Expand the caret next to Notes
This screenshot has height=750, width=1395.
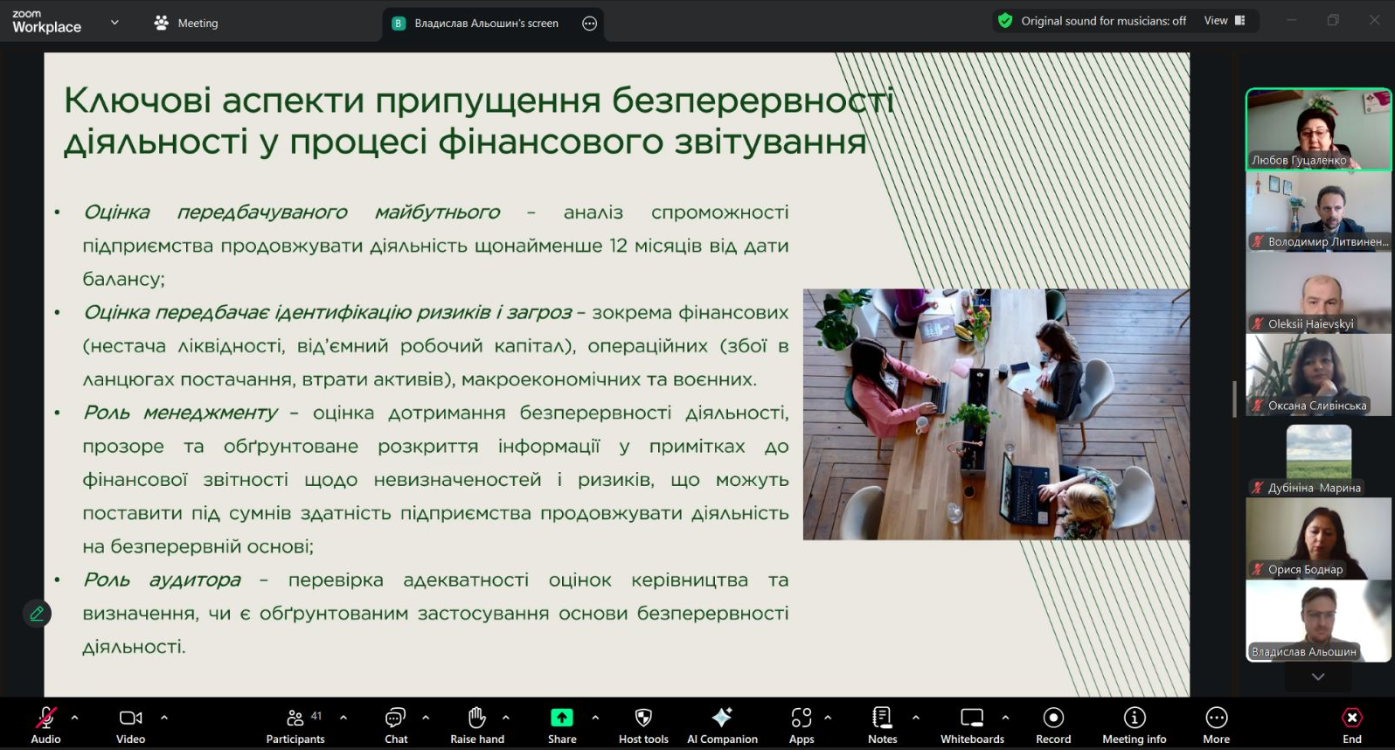916,718
